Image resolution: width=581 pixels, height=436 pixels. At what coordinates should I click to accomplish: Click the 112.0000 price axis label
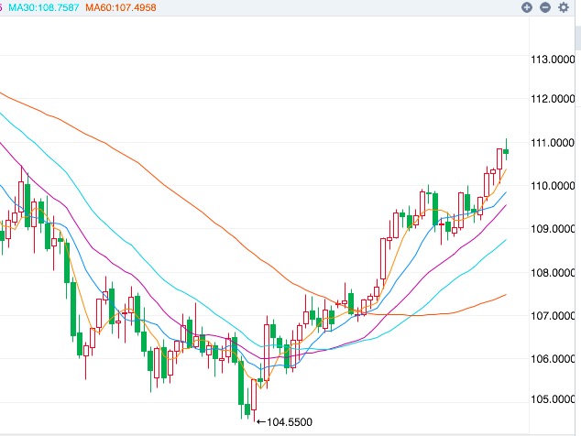point(554,100)
